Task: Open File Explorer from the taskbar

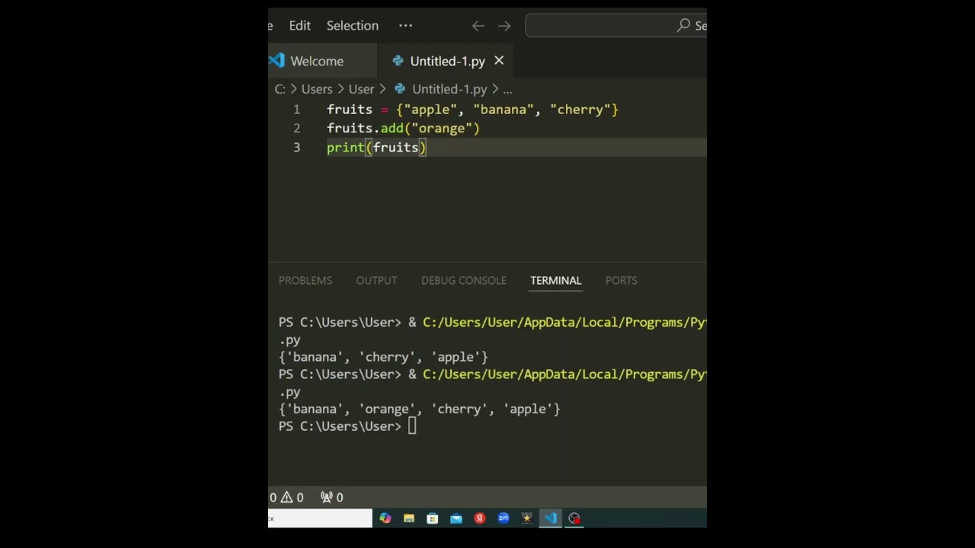Action: pos(409,518)
